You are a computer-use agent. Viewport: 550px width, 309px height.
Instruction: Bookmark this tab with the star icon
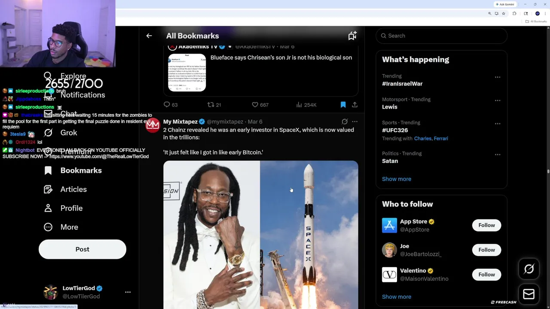[504, 14]
